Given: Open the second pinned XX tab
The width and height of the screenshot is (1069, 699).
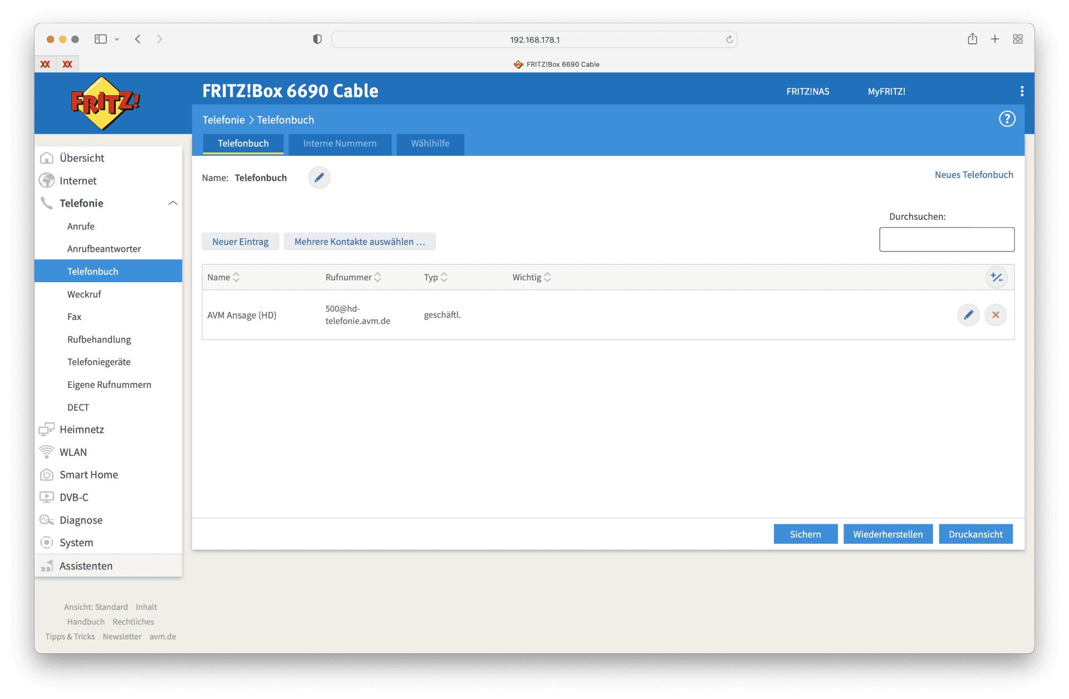Looking at the screenshot, I should coord(67,64).
